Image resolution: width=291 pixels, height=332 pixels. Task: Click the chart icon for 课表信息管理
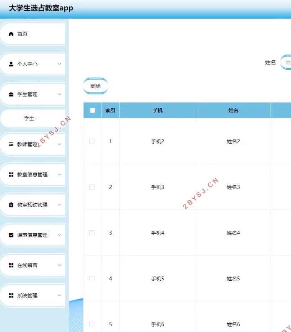click(x=11, y=235)
